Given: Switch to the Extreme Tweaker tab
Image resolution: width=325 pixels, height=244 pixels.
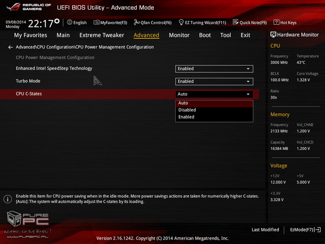Looking at the screenshot, I should [x=101, y=35].
